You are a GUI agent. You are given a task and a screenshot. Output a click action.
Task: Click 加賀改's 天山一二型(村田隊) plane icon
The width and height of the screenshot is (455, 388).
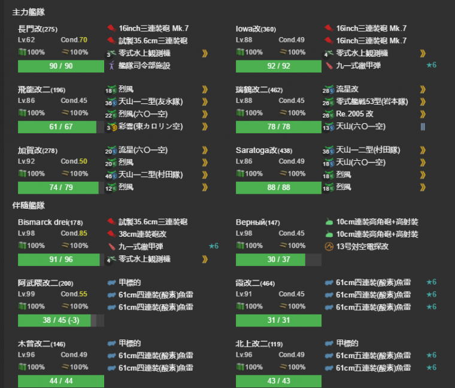coord(111,175)
